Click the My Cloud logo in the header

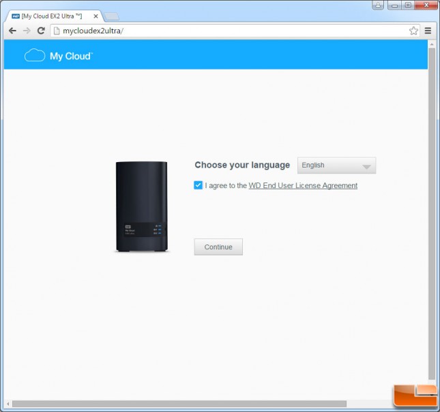[x=59, y=55]
